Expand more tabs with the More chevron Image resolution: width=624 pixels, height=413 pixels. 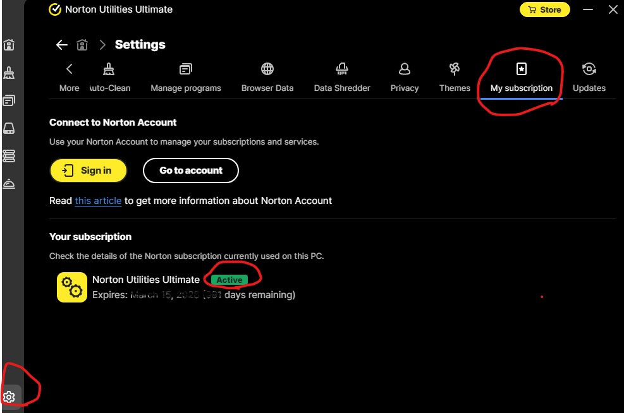[69, 77]
